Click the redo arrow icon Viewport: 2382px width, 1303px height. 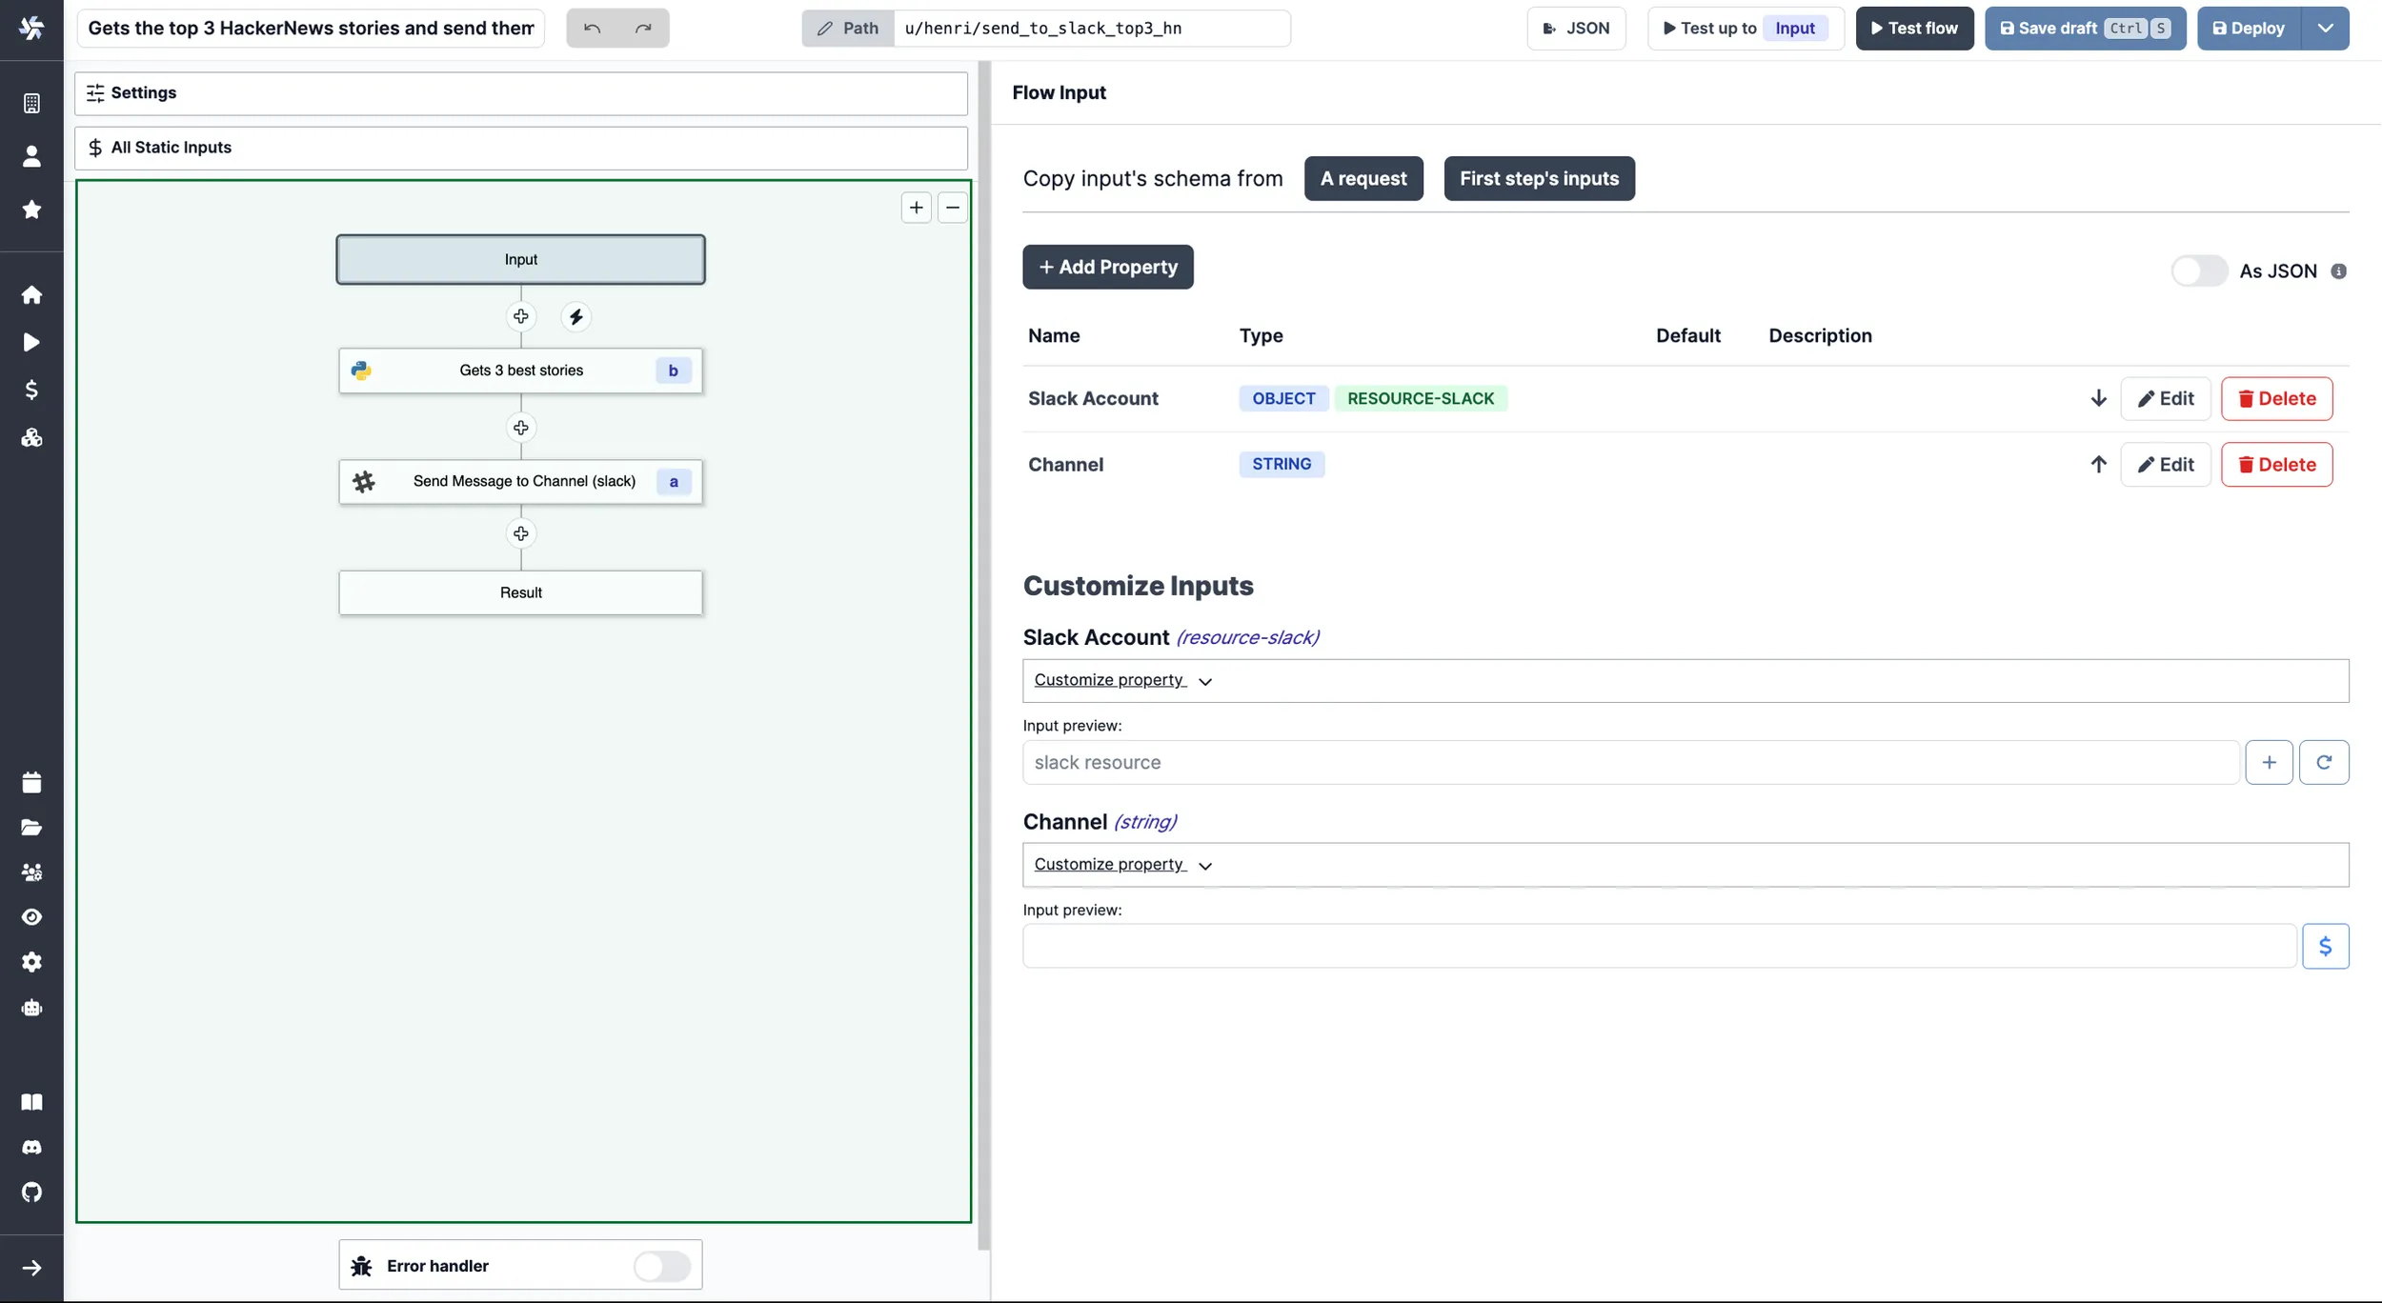pyautogui.click(x=642, y=28)
